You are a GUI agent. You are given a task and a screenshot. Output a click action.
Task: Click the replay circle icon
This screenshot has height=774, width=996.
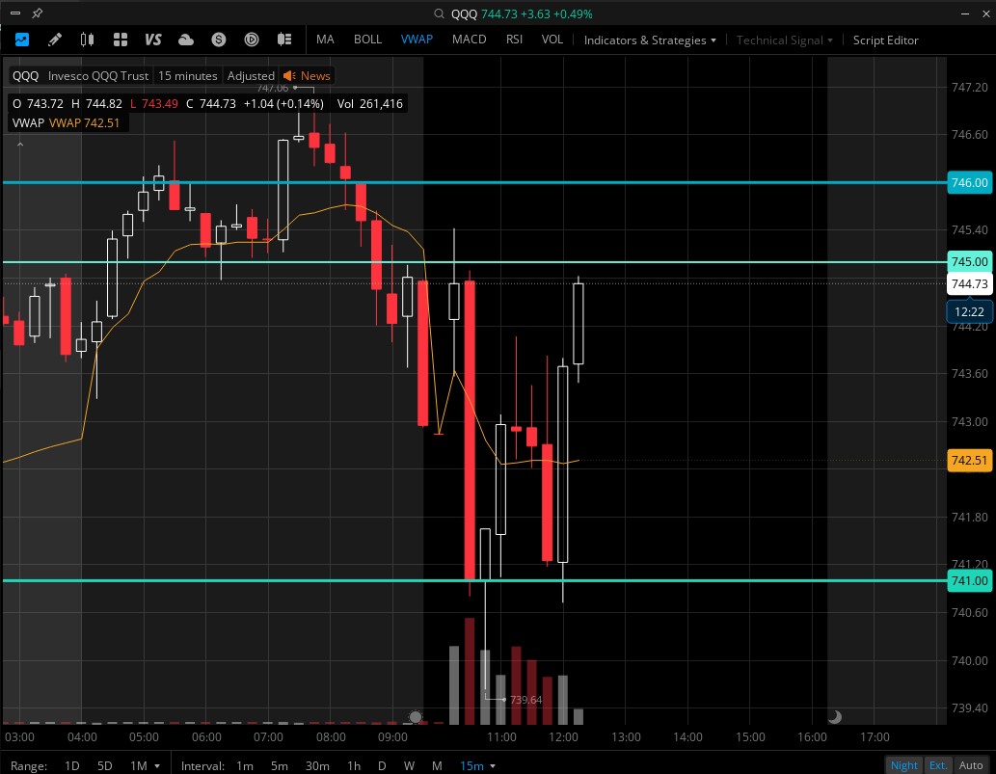(x=252, y=40)
